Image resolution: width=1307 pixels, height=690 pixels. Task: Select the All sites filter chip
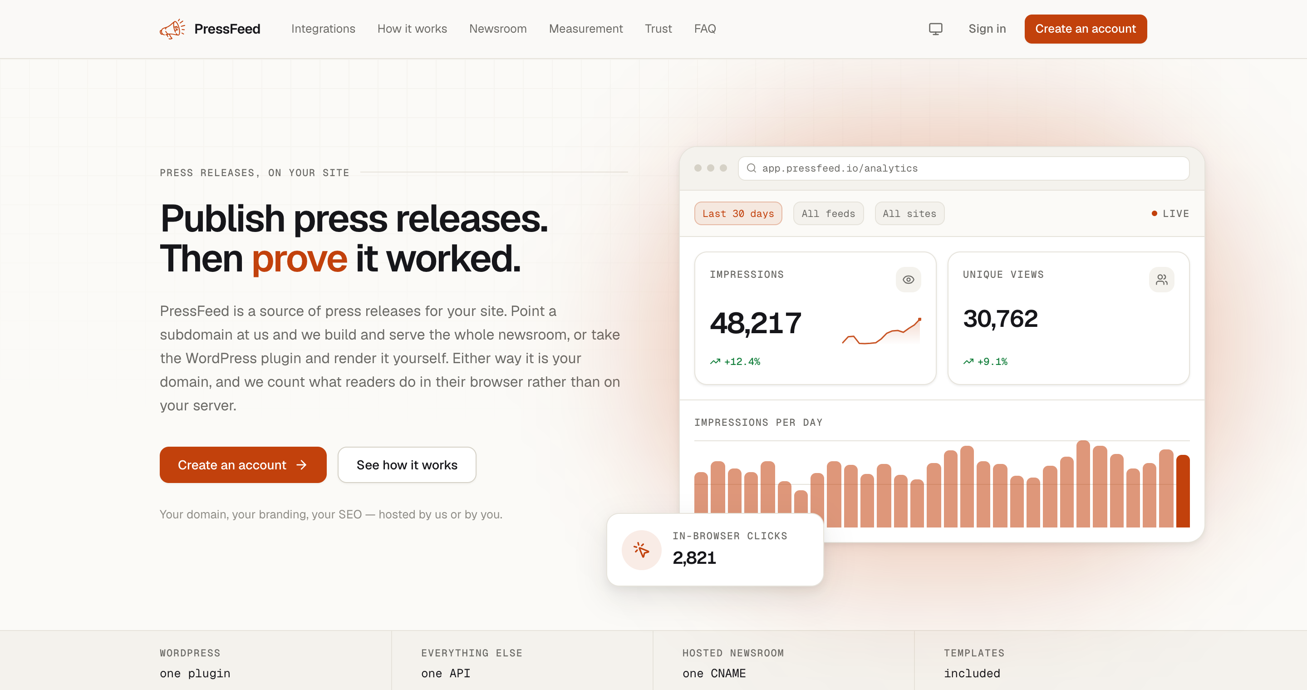[x=909, y=214]
